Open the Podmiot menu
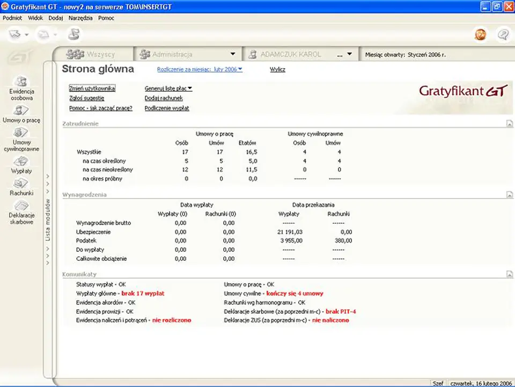Viewport: 515px width, 387px height. [12, 18]
